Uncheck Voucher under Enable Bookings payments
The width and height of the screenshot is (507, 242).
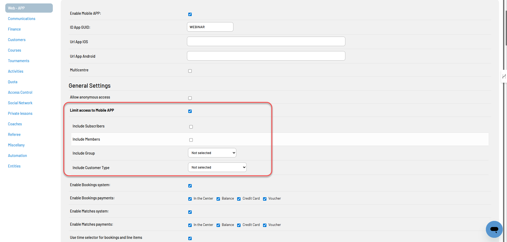[x=265, y=199]
